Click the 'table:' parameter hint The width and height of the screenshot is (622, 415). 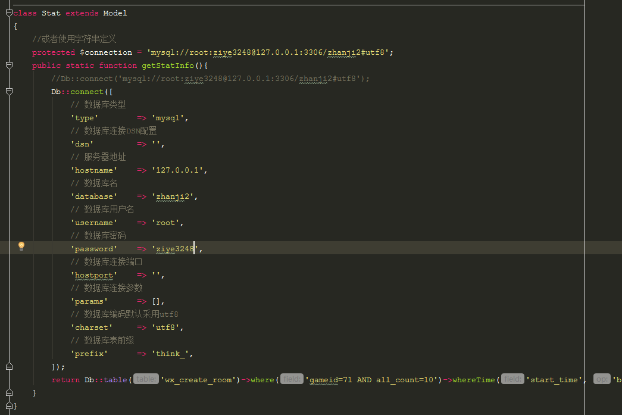click(x=146, y=379)
